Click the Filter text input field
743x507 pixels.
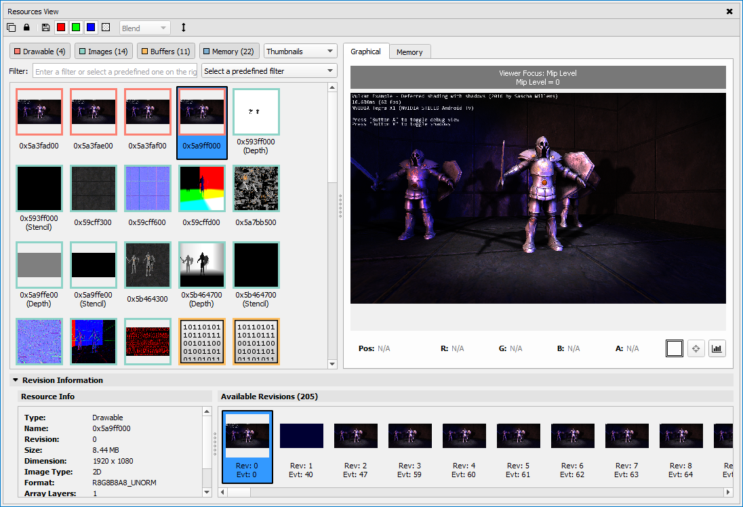115,72
